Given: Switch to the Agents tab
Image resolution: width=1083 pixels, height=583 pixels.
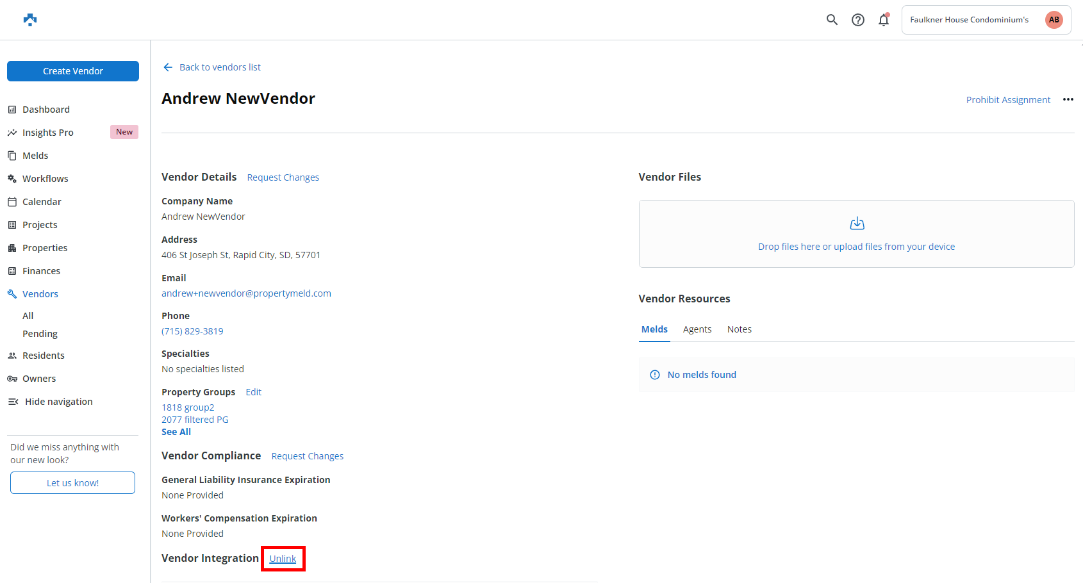Looking at the screenshot, I should 697,329.
